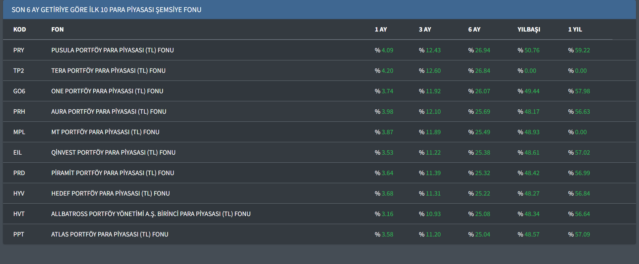Click the 1 YIL column header
This screenshot has height=264, width=639.
pyautogui.click(x=575, y=30)
